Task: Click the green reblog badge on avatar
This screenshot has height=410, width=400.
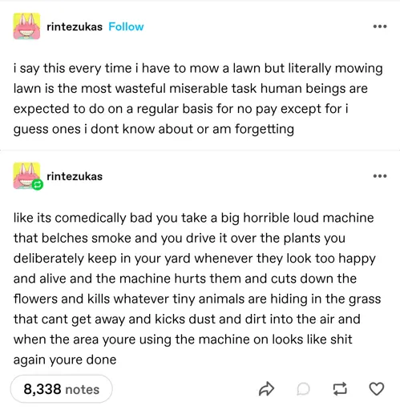Action: pos(38,184)
